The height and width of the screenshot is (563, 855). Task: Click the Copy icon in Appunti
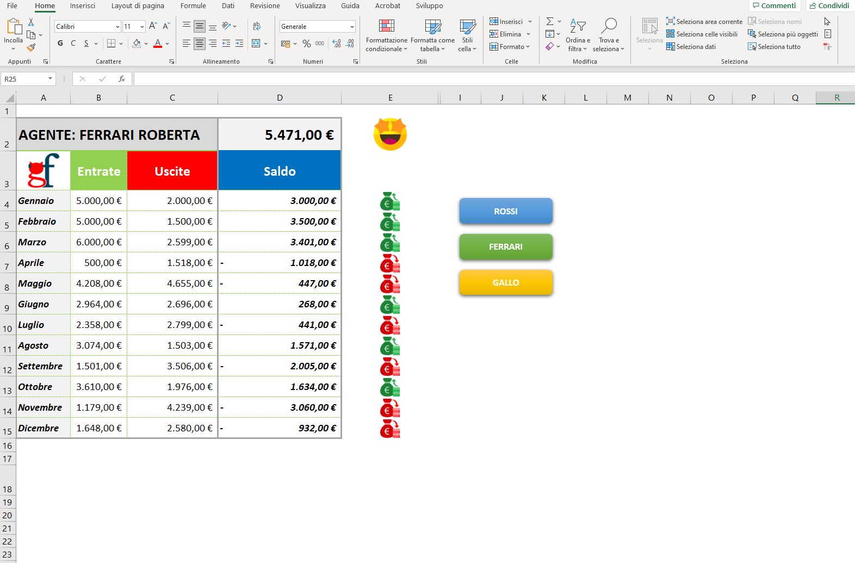(31, 35)
